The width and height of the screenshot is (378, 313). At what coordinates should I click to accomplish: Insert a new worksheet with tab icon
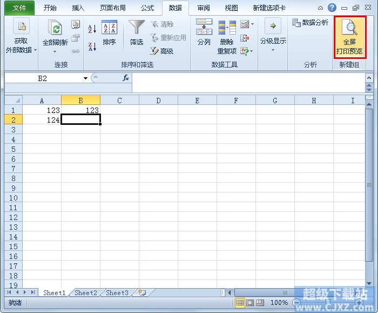[x=142, y=293]
